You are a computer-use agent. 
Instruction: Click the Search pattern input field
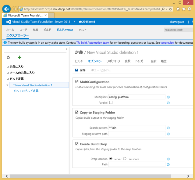pyautogui.click(x=137, y=128)
